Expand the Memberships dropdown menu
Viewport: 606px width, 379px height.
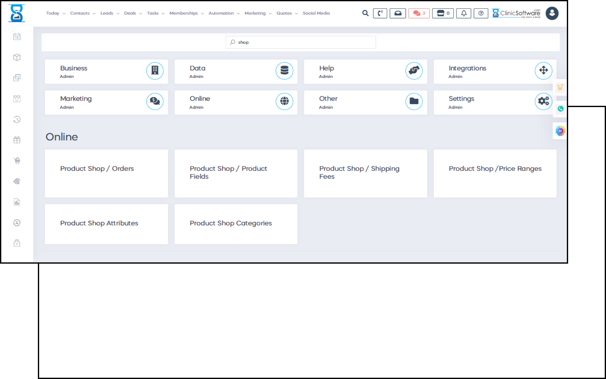pos(186,13)
